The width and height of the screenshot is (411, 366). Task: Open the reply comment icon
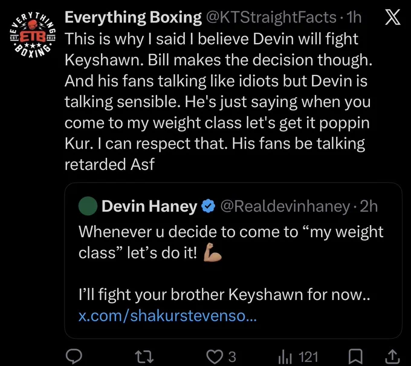(x=74, y=356)
